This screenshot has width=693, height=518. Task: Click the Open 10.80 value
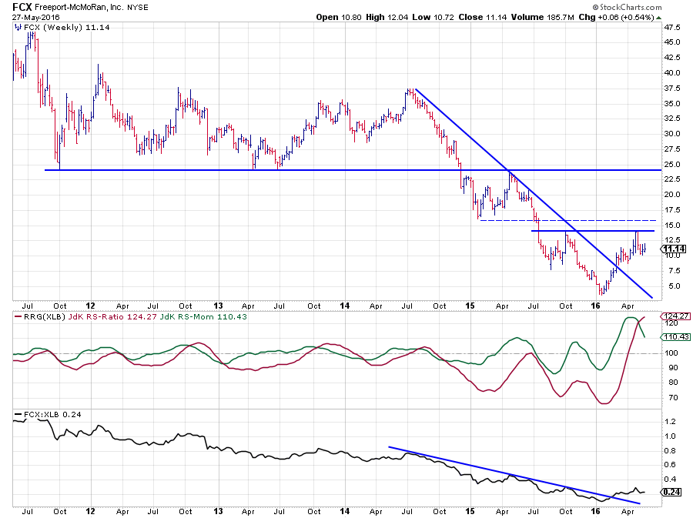coord(339,17)
